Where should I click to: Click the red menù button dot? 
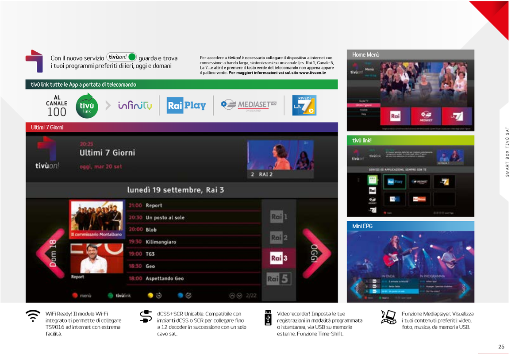[x=75, y=296]
